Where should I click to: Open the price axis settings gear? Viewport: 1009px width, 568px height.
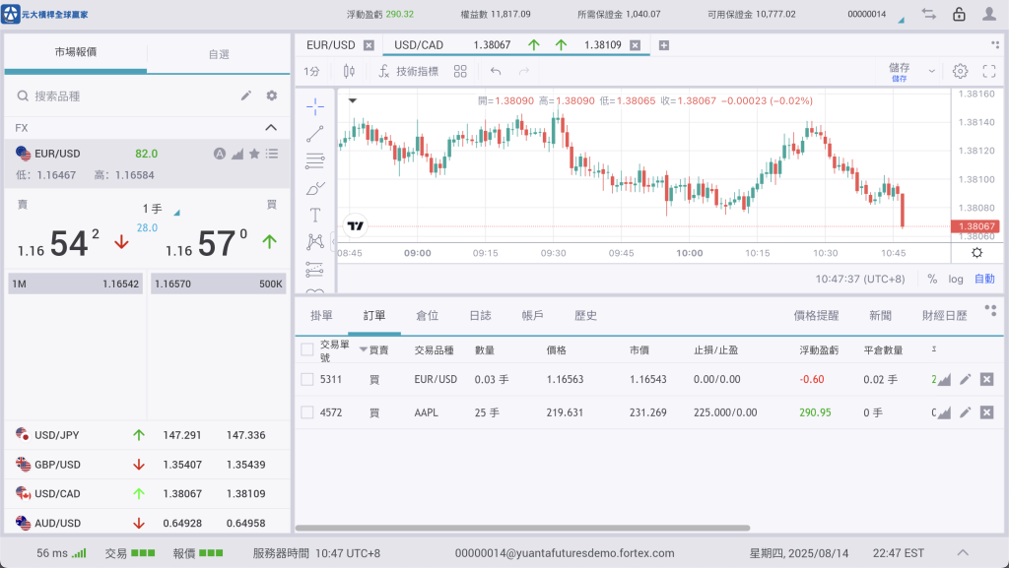(x=976, y=253)
